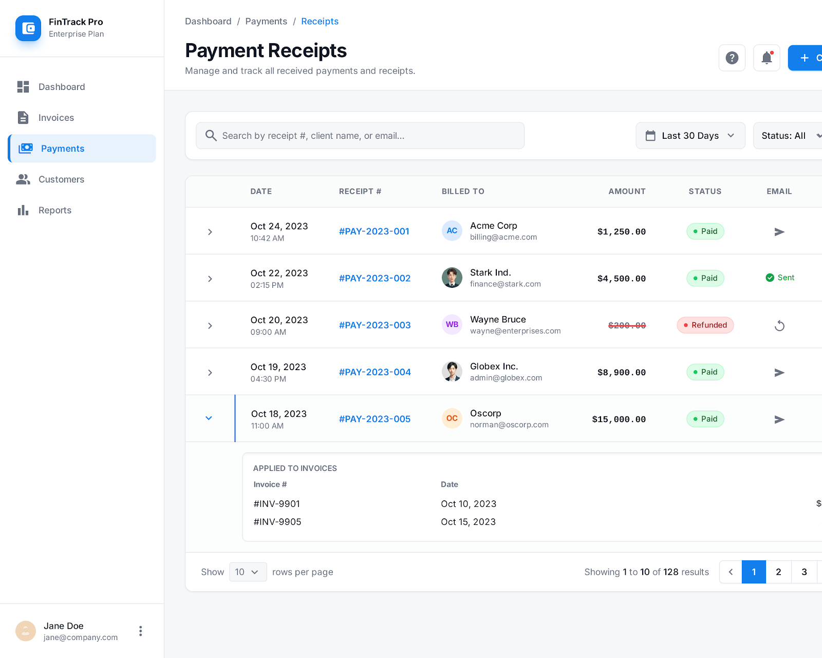The width and height of the screenshot is (822, 658).
Task: Click the help question mark icon
Action: tap(732, 58)
